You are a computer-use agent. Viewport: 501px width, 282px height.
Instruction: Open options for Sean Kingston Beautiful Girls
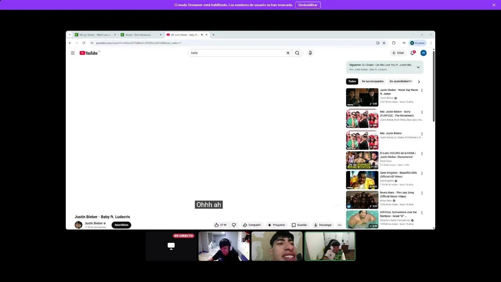click(422, 173)
